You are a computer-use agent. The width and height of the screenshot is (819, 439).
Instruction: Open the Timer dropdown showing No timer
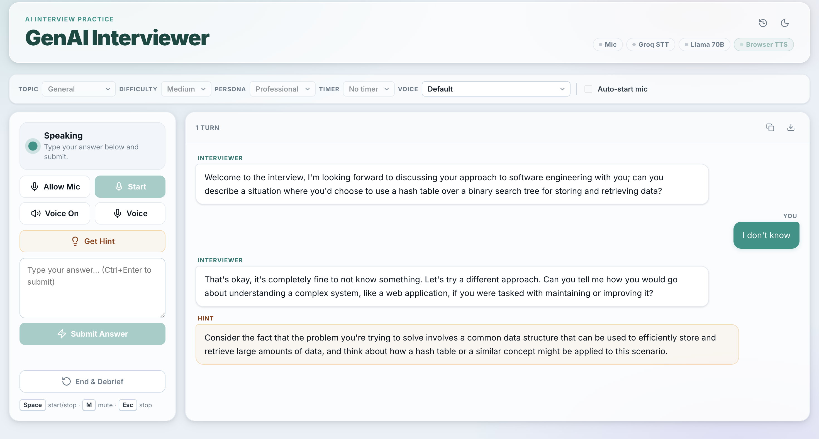tap(369, 89)
